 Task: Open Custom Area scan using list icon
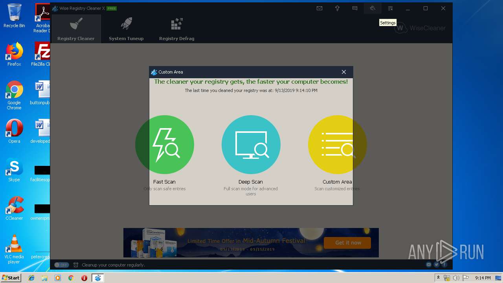[337, 145]
